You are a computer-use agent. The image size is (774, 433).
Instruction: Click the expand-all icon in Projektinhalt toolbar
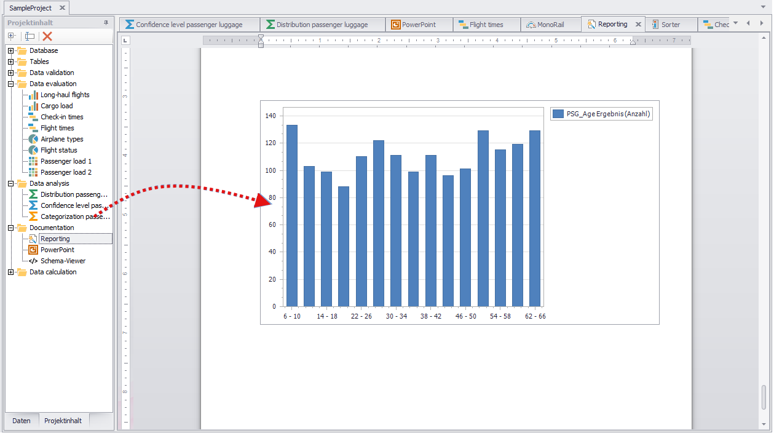pyautogui.click(x=11, y=36)
